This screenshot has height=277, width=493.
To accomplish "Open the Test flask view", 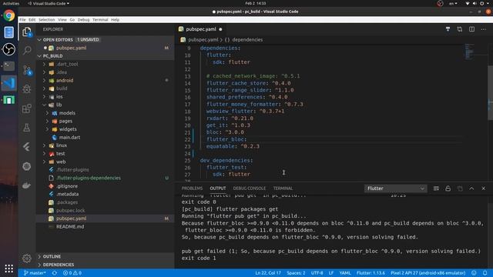I will [27, 128].
